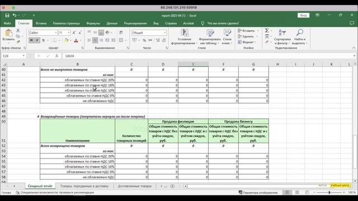Click Вставить cells button in Ячейки group
This screenshot has width=358, height=201.
pyautogui.click(x=246, y=31)
